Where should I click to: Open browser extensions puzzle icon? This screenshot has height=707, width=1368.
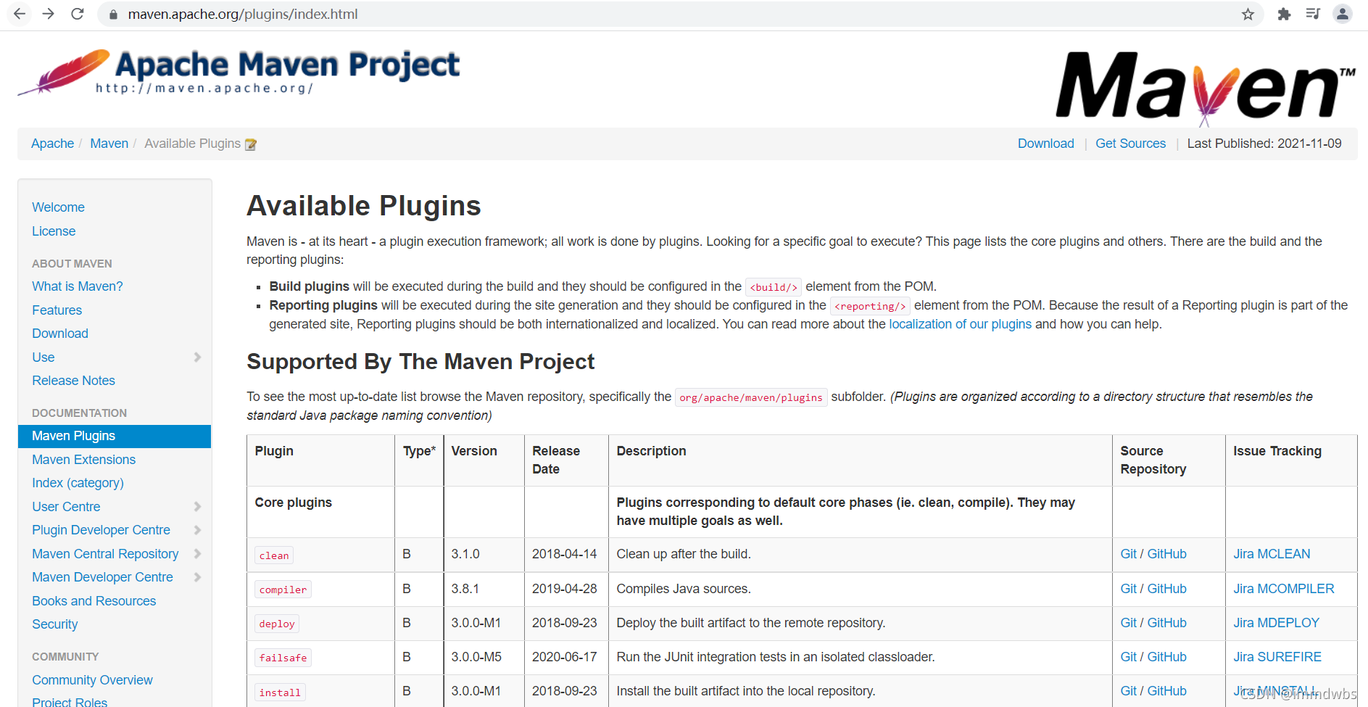pos(1284,14)
